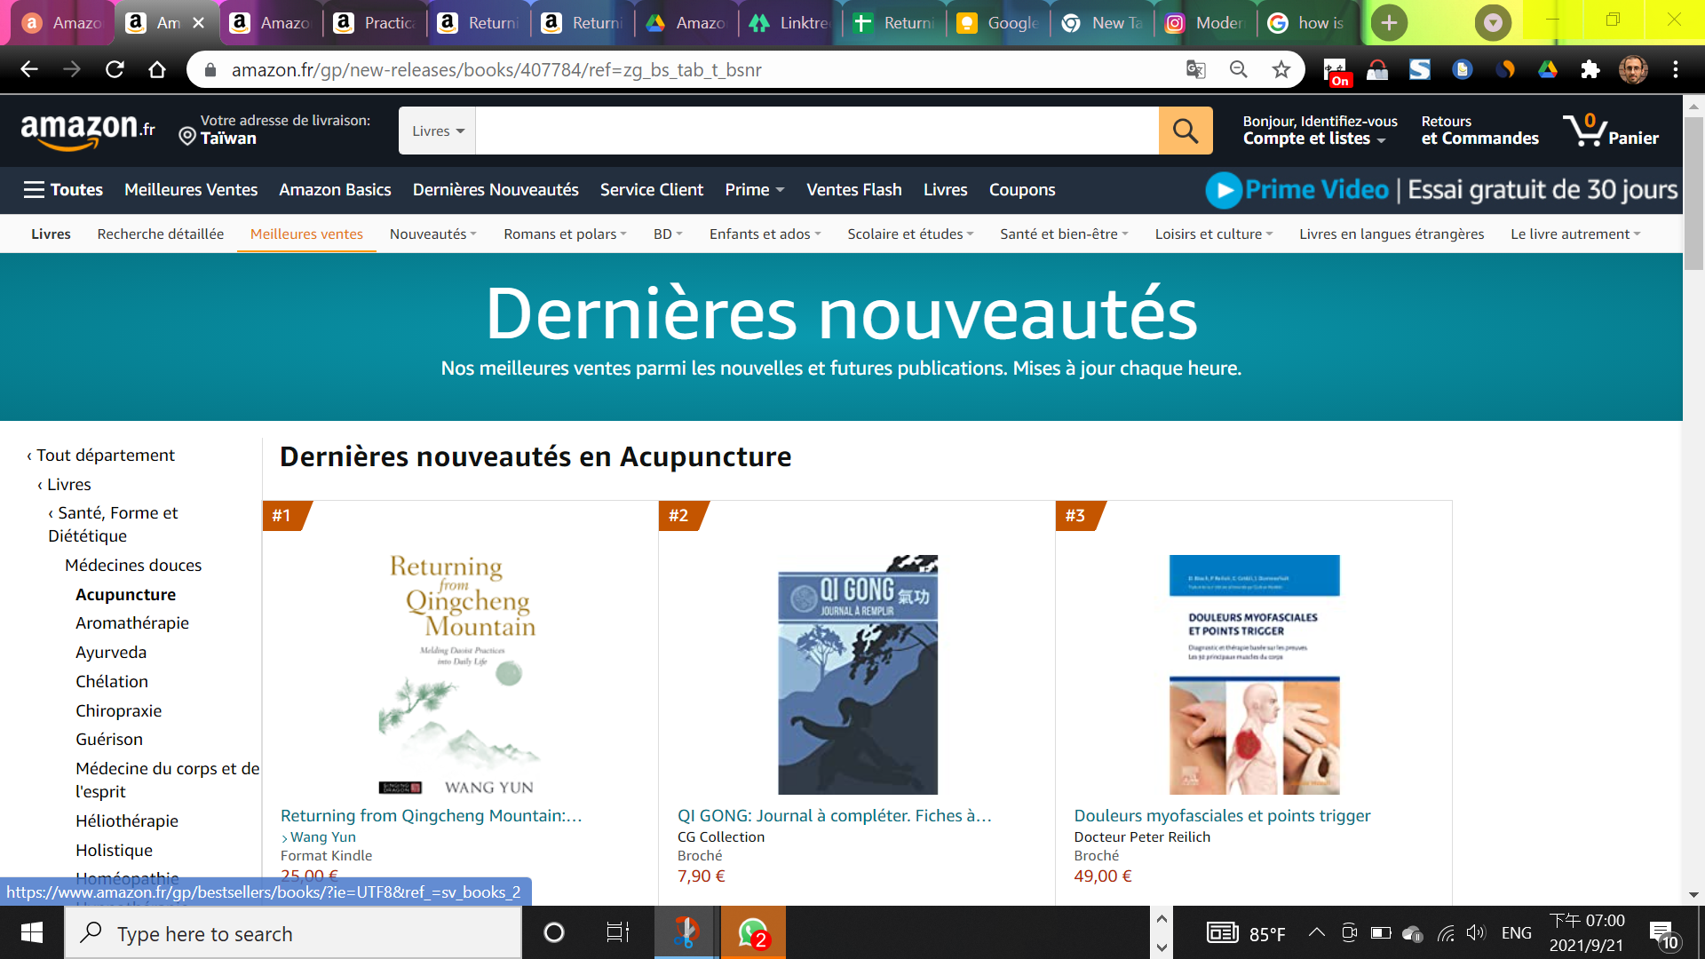Click the zoom magnifier icon in address bar
The image size is (1705, 959).
pos(1239,69)
